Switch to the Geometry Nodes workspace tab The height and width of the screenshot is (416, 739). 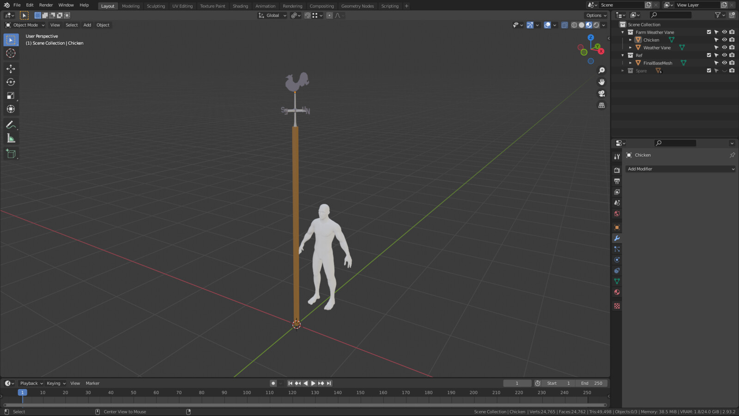click(357, 6)
